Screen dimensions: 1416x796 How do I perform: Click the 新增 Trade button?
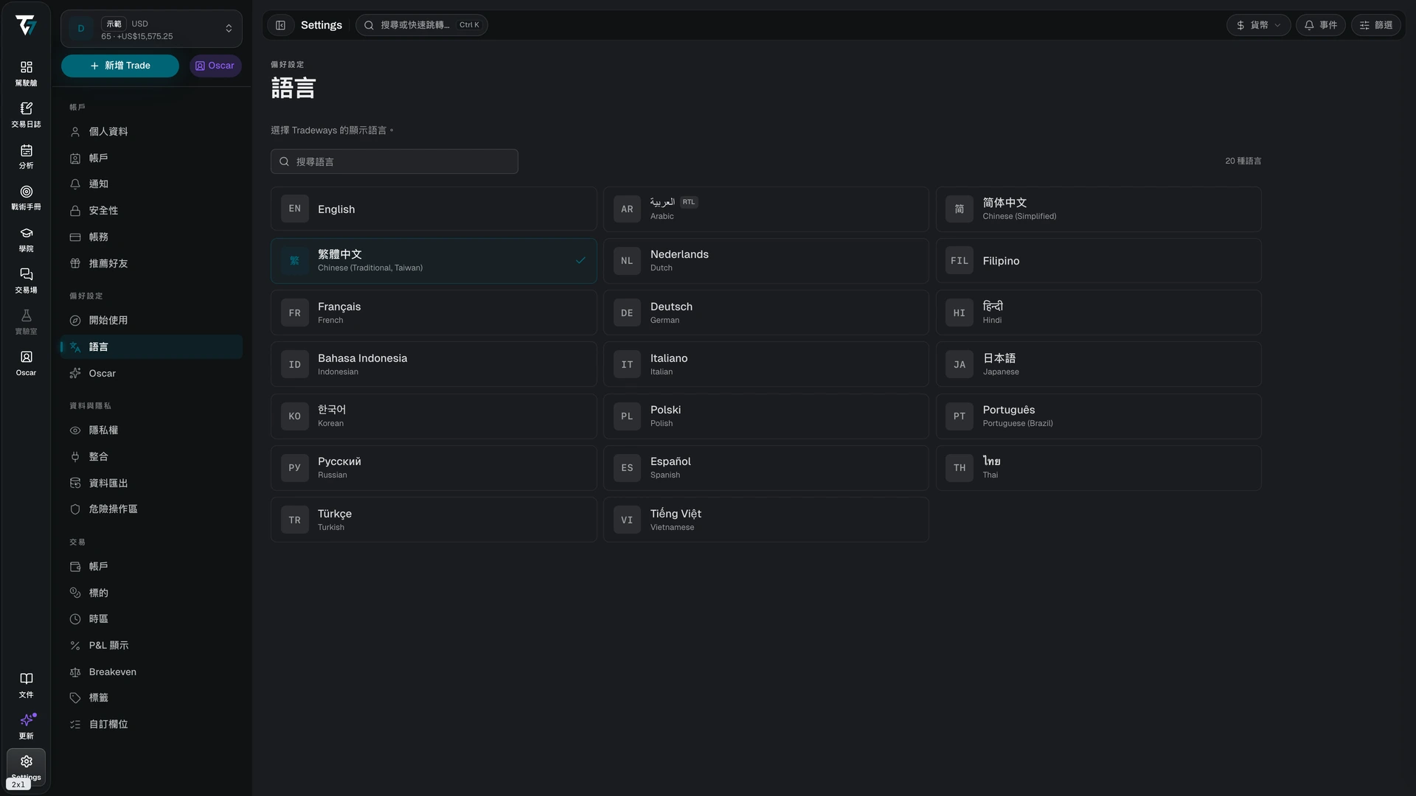[x=120, y=66]
